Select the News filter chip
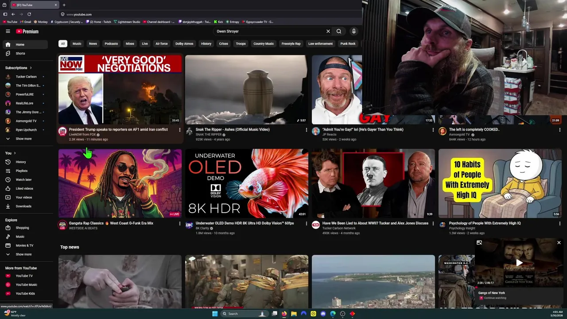567x319 pixels. coord(93,44)
